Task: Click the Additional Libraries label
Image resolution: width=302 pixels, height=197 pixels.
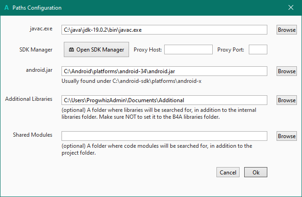Action: [x=29, y=98]
